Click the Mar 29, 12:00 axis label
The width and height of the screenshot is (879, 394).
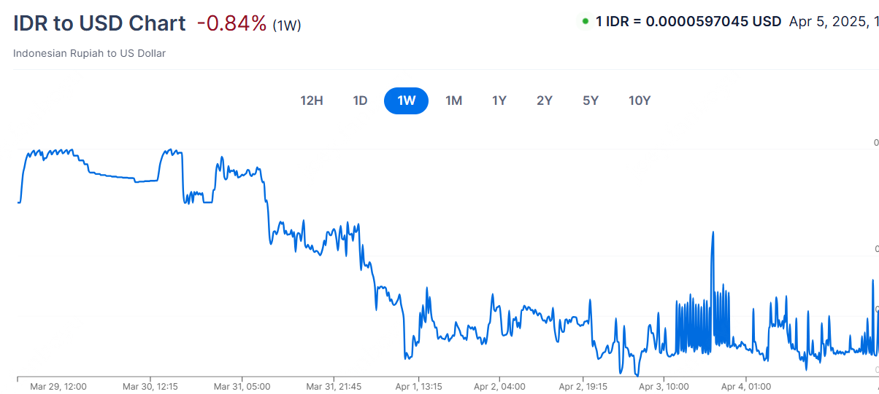(x=58, y=386)
